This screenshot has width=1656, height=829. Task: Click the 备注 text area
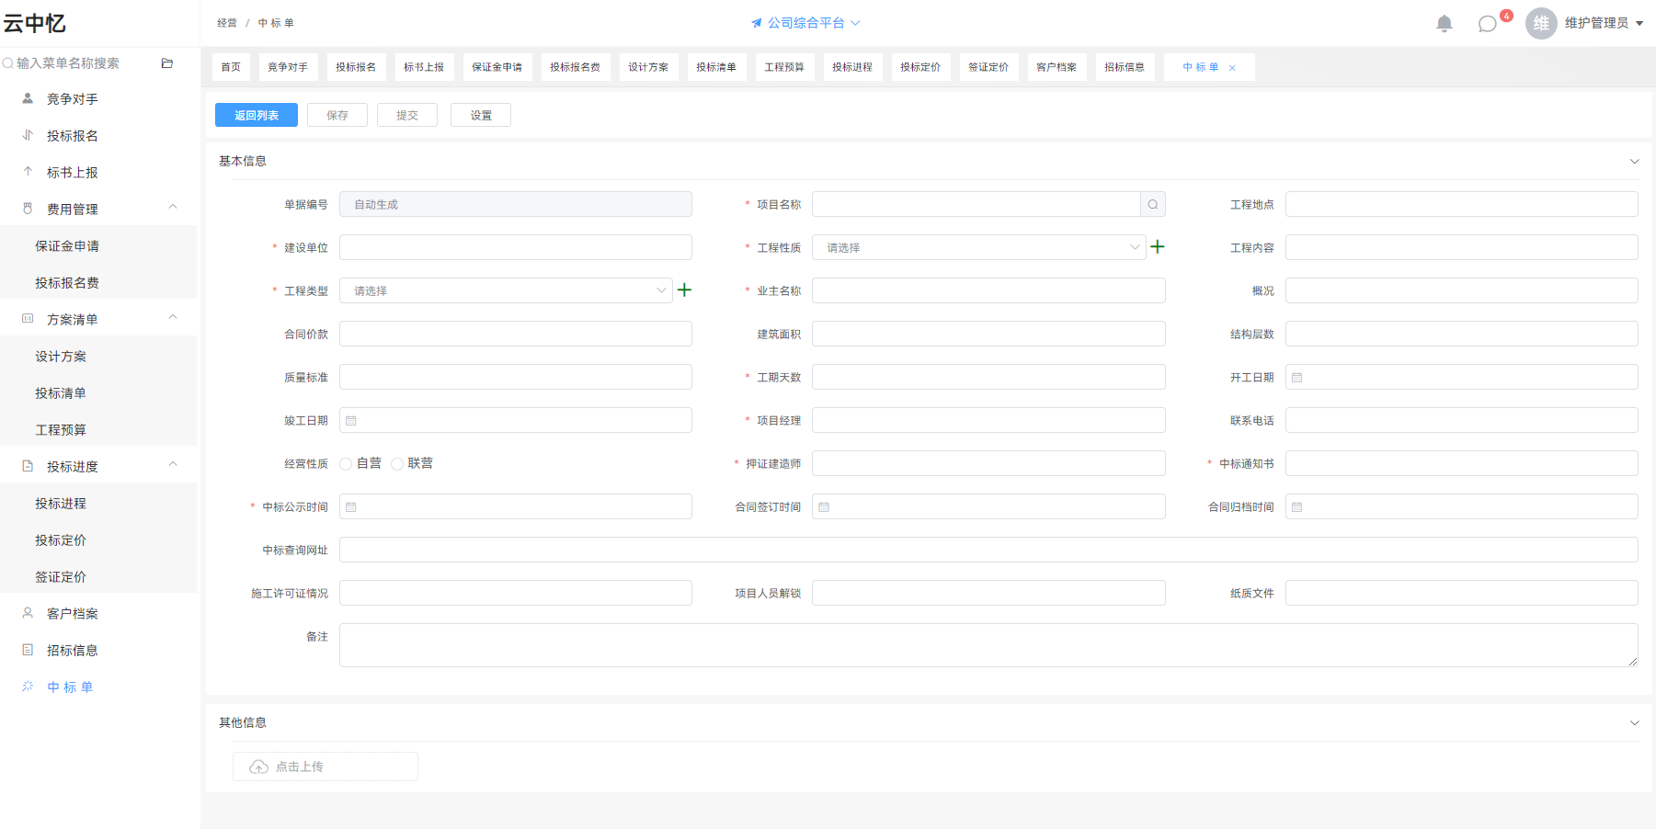click(x=988, y=645)
